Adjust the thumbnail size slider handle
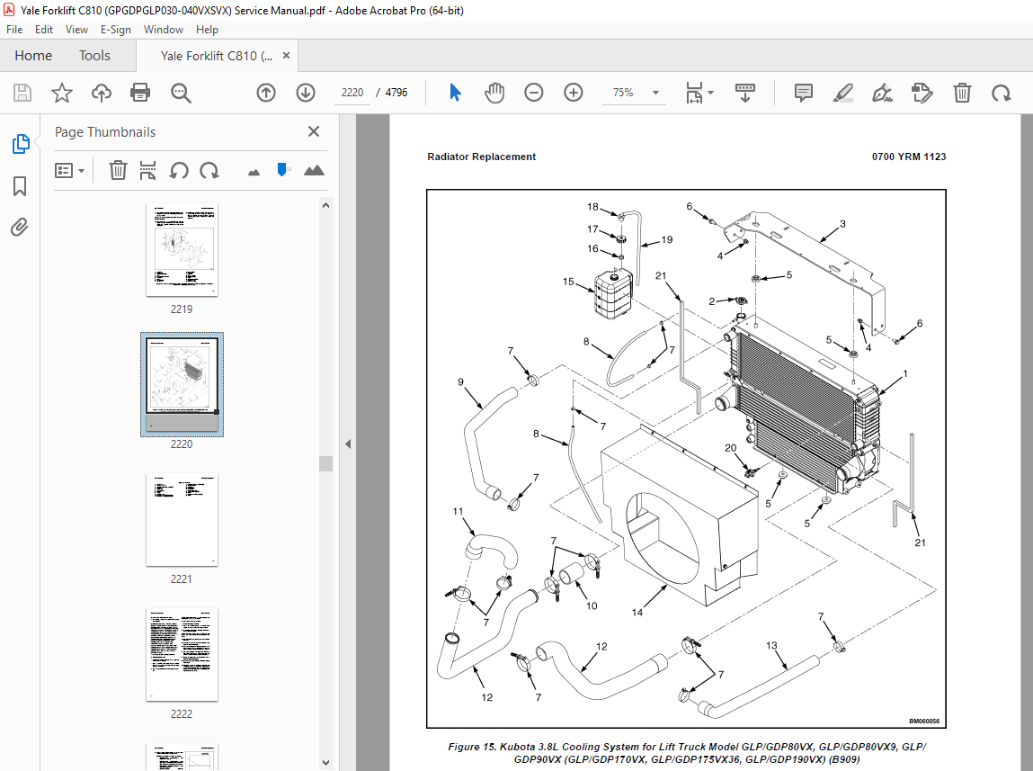Screen dimensions: 1033x771 [282, 170]
